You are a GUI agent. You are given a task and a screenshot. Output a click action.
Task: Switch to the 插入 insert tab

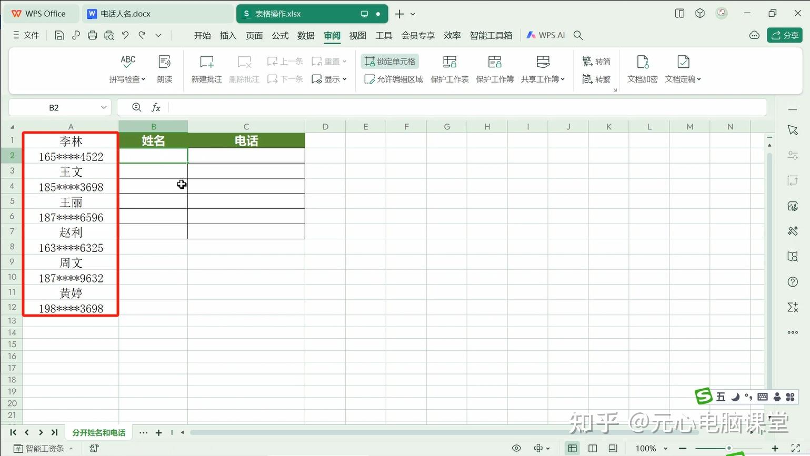228,35
